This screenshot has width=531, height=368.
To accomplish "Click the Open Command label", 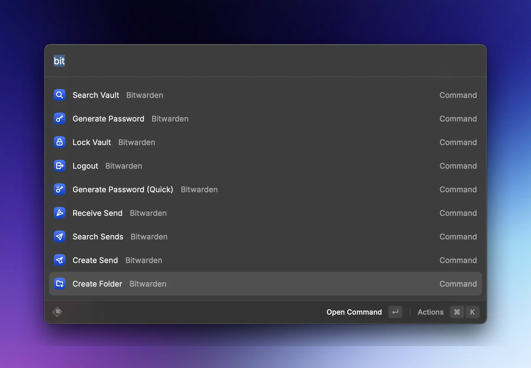I will [x=354, y=312].
